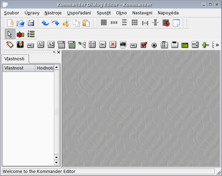
Task: Close the properties panel
Action: tap(59, 52)
